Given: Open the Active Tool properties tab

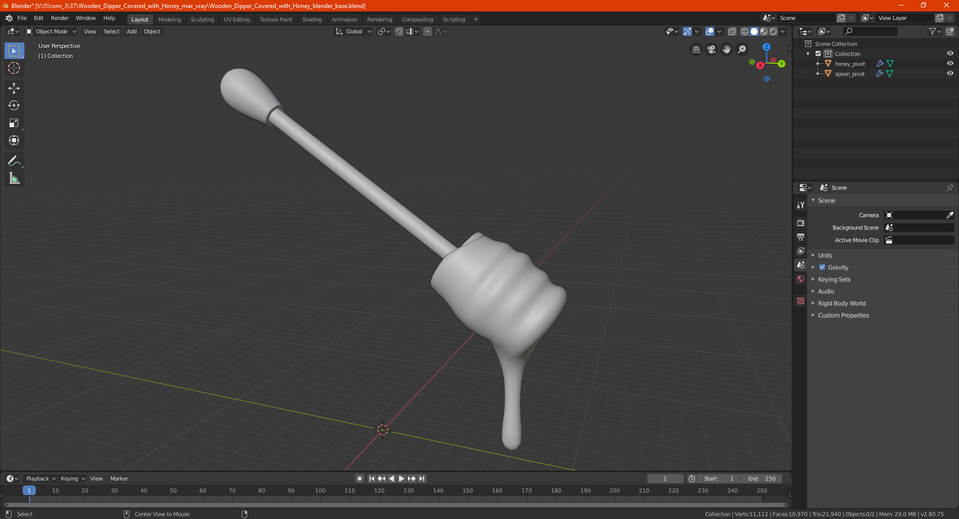Looking at the screenshot, I should tap(801, 205).
